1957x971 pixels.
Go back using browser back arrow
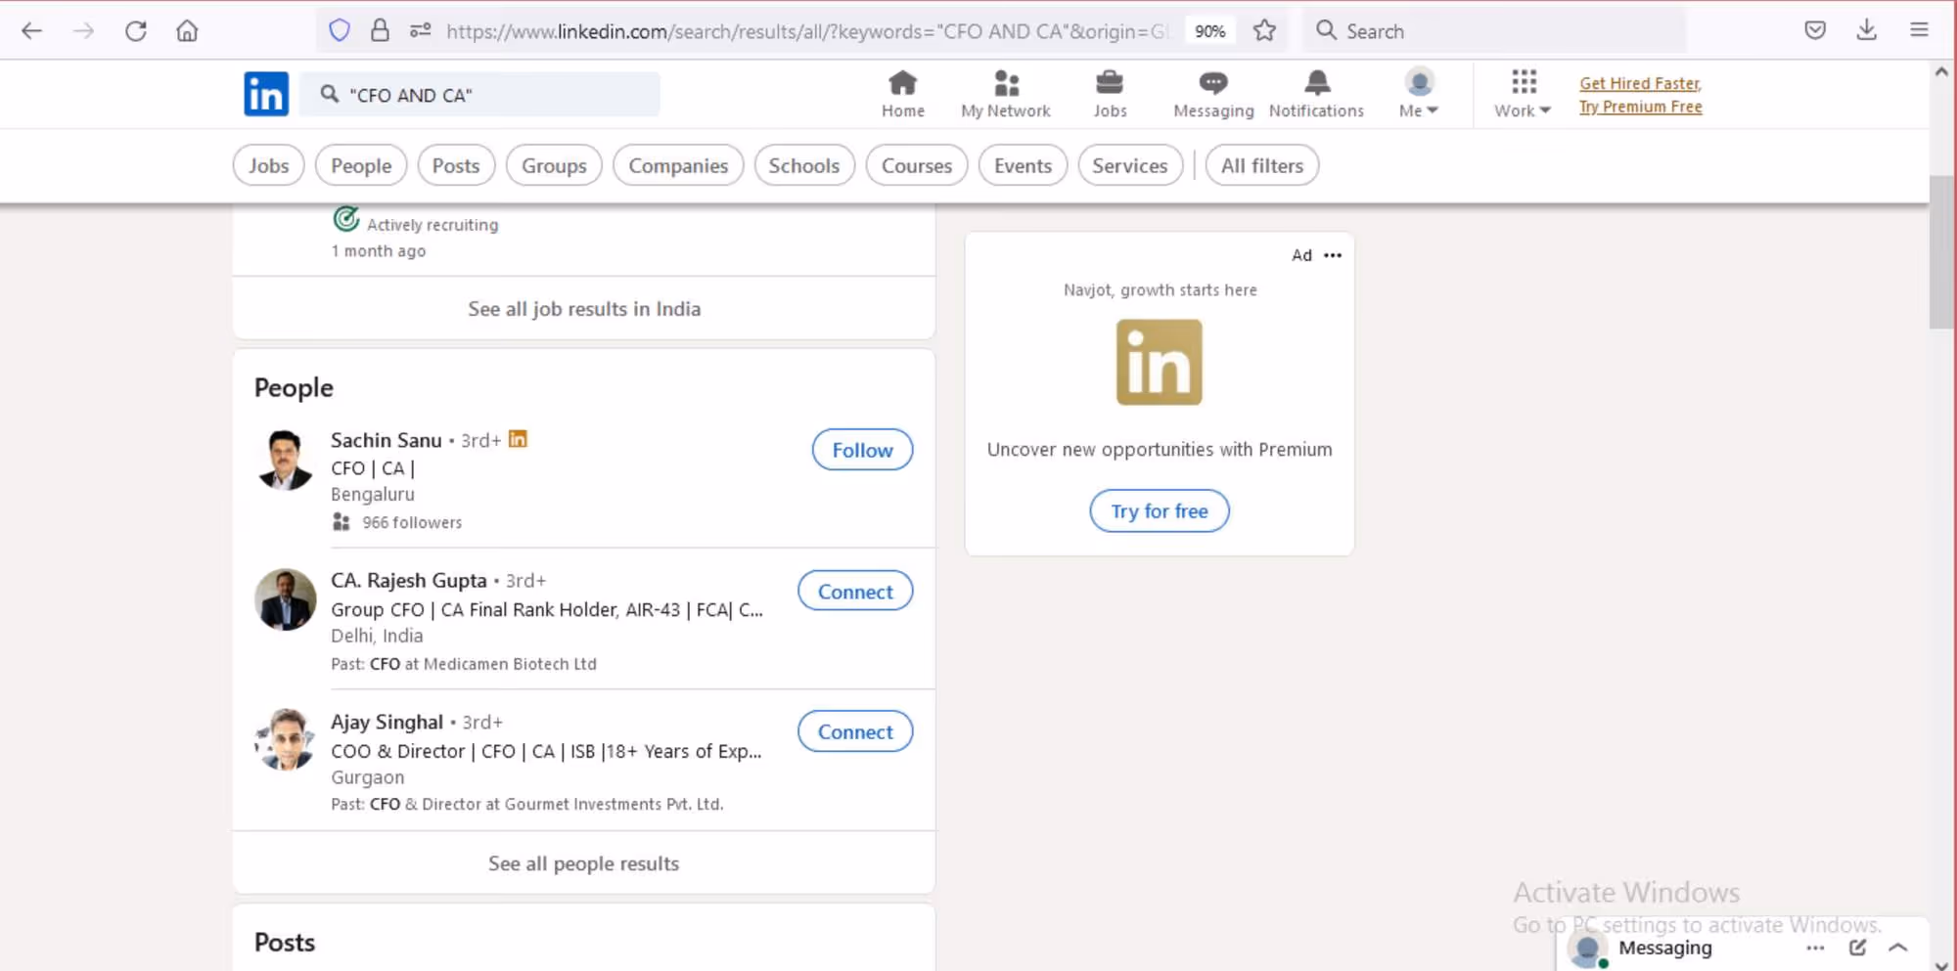tap(31, 30)
